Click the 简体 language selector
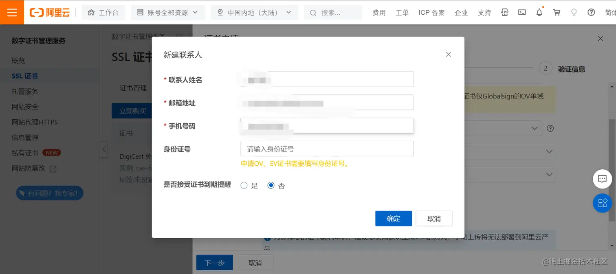 tap(610, 13)
